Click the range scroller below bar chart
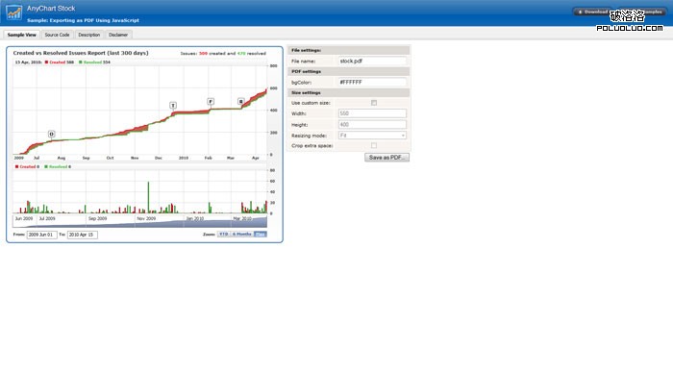This screenshot has height=373, width=673. [140, 221]
